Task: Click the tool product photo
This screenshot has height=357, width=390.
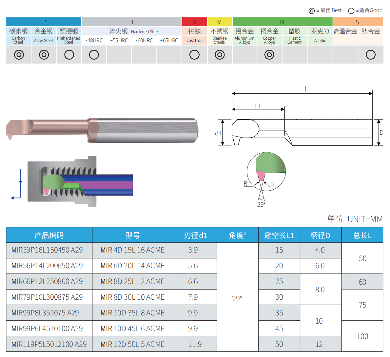Action: pyautogui.click(x=102, y=130)
